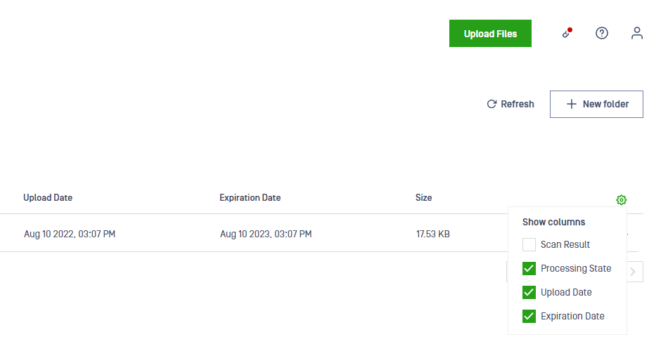668x344 pixels.
Task: Click the green column settings gear icon
Action: pos(621,200)
